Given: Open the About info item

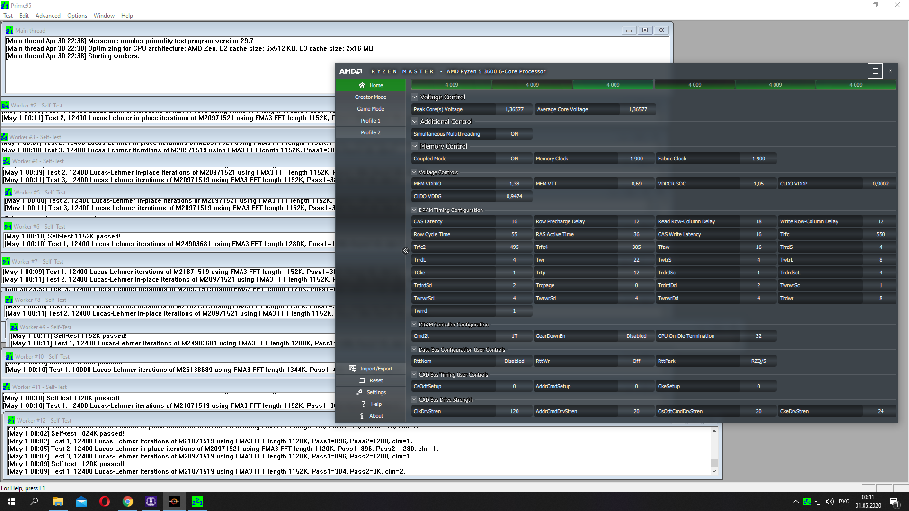Looking at the screenshot, I should (362, 416).
